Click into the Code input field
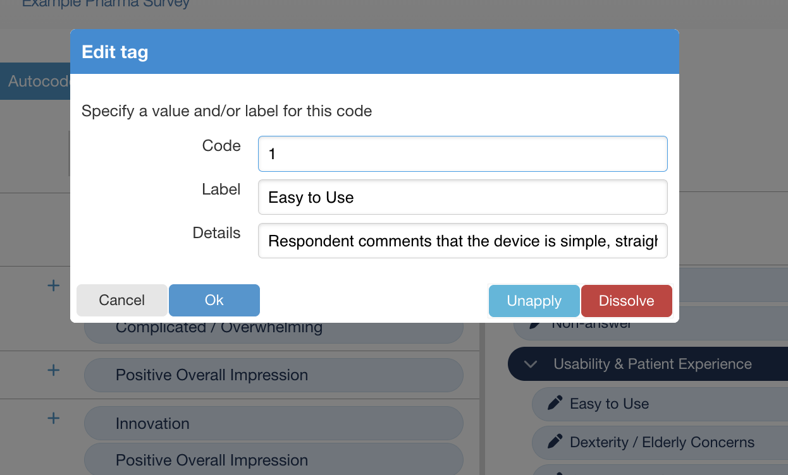 pos(463,153)
